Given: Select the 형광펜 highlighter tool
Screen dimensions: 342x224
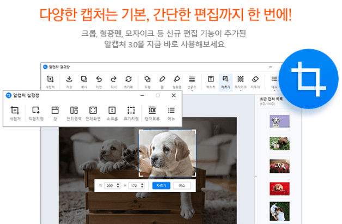Looking at the screenshot, I should (177, 82).
